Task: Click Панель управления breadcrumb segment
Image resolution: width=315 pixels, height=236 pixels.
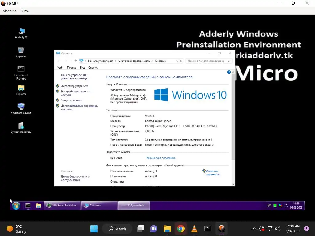Action: tap(101, 61)
